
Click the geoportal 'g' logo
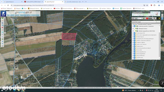point(3,14)
